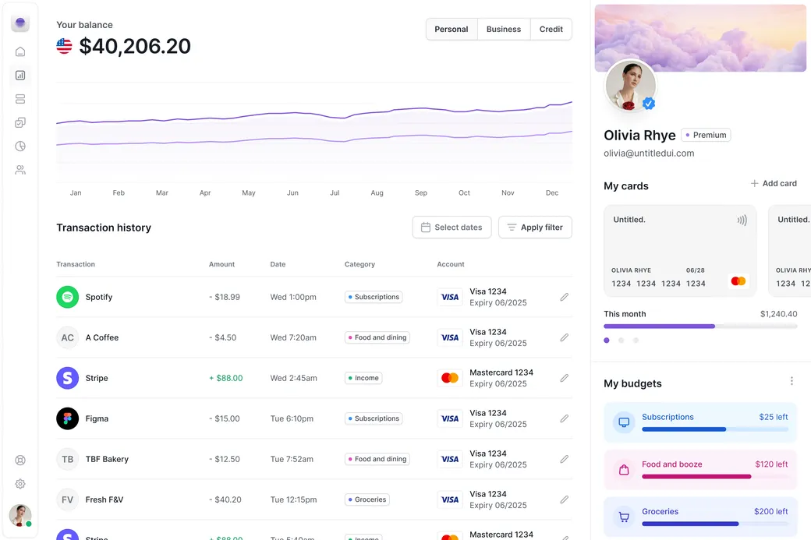Image resolution: width=811 pixels, height=540 pixels.
Task: Select the bar chart dashboard icon in sidebar
Action: pos(20,76)
